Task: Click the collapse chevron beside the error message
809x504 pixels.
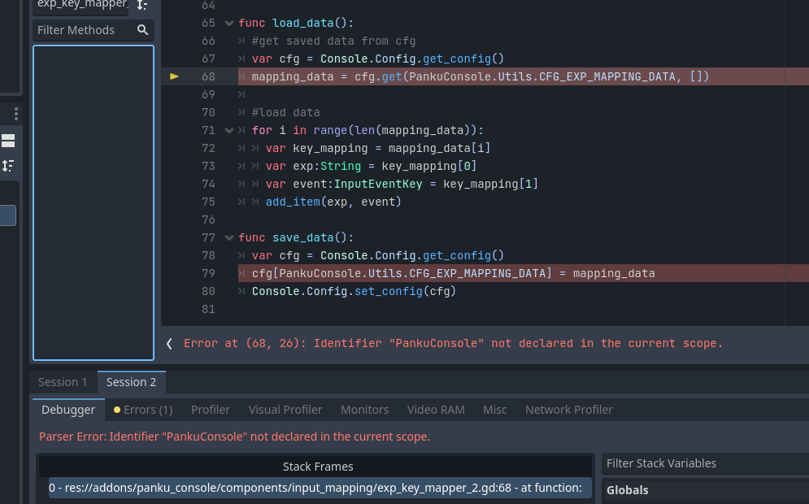Action: [169, 343]
